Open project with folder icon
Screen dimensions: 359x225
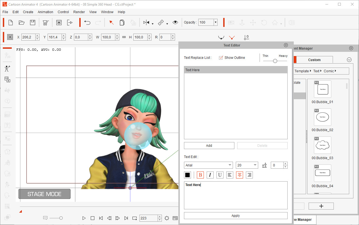pos(22,23)
